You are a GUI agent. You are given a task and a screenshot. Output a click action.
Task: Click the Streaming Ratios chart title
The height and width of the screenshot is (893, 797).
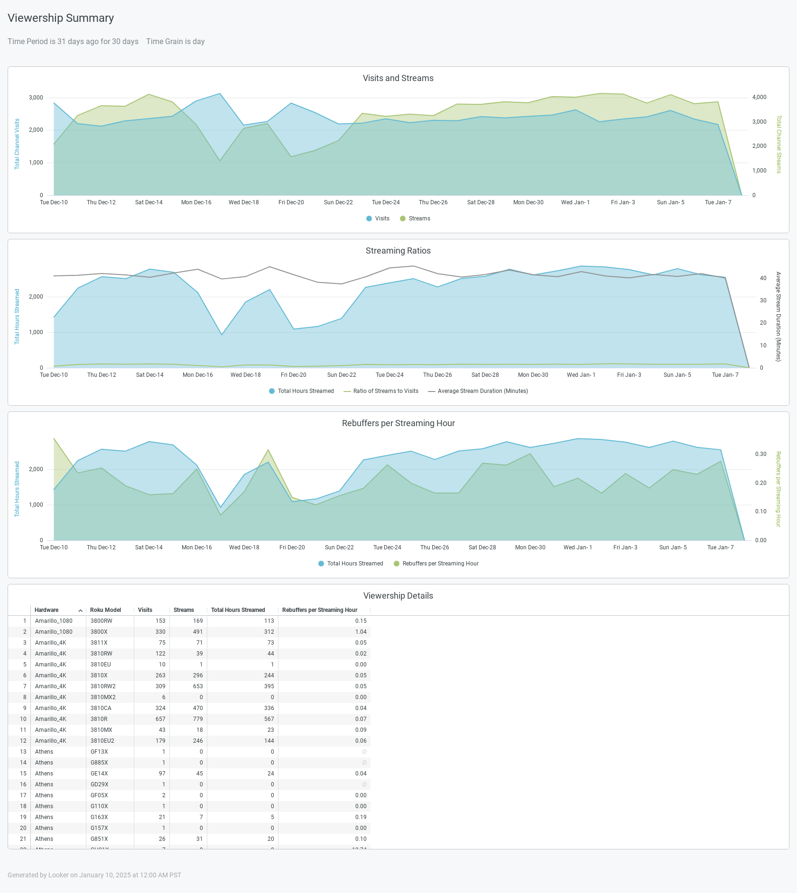tap(398, 251)
